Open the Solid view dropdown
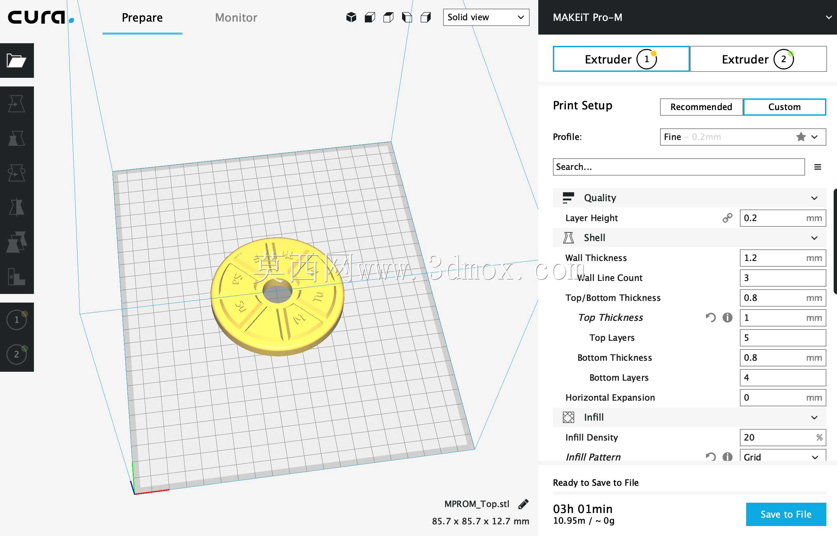The image size is (837, 536). pyautogui.click(x=486, y=17)
